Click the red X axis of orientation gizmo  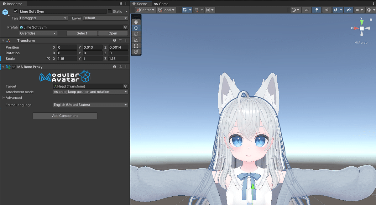(356, 28)
